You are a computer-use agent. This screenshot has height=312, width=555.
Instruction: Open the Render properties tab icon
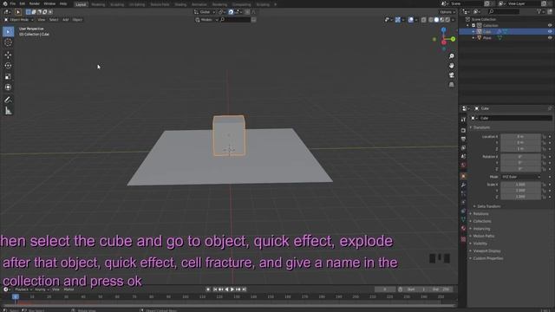pyautogui.click(x=463, y=131)
